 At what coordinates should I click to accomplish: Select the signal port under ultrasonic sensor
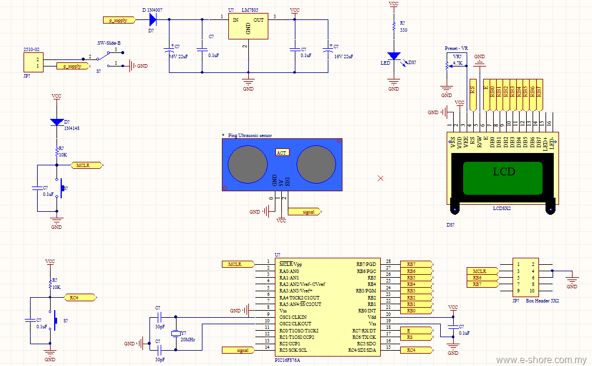305,212
